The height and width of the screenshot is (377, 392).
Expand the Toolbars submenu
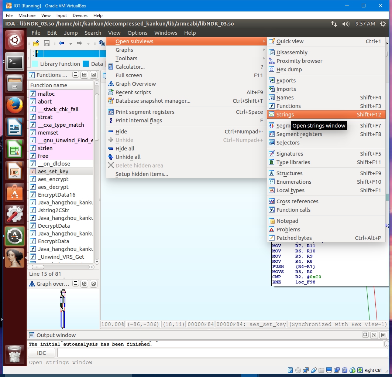[x=186, y=58]
